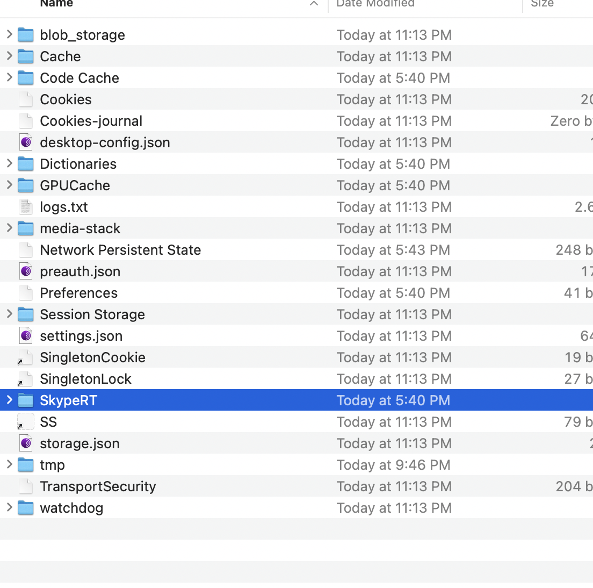Select the preauth.json file name
Screen dimensions: 593x588
[80, 271]
